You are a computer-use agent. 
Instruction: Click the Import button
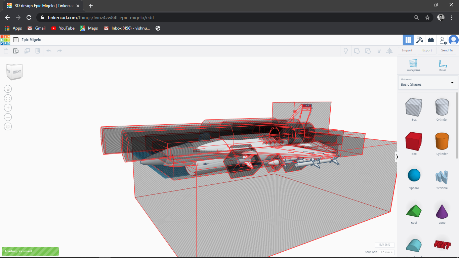407,50
